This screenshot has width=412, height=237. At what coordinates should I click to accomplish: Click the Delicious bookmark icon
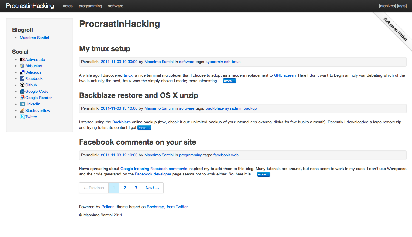(x=22, y=72)
